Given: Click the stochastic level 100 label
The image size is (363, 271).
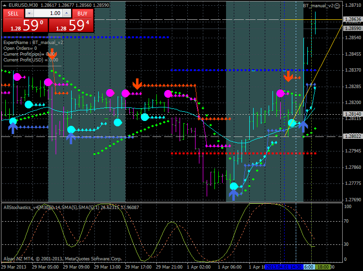Looking at the screenshot, I should [348, 207].
